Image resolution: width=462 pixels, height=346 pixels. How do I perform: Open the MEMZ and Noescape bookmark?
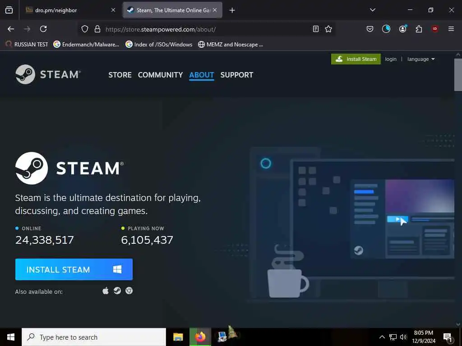[x=231, y=45]
